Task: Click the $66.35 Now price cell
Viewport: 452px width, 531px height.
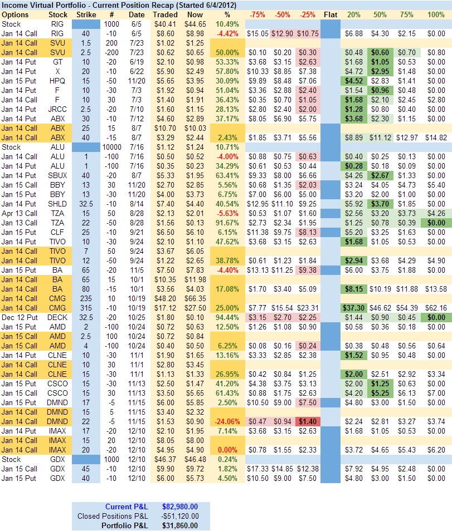Action: coord(195,298)
